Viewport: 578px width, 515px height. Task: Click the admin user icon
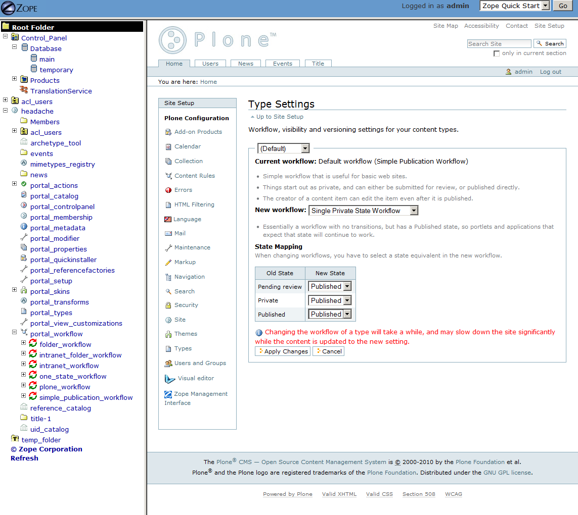[508, 72]
